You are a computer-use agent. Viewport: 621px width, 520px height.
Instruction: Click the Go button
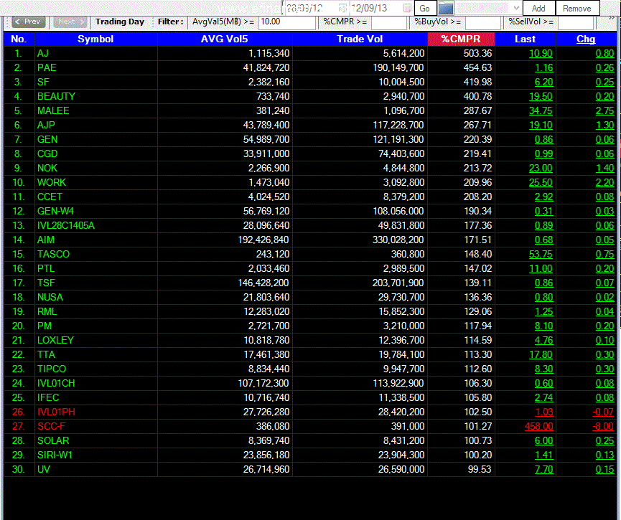[424, 9]
